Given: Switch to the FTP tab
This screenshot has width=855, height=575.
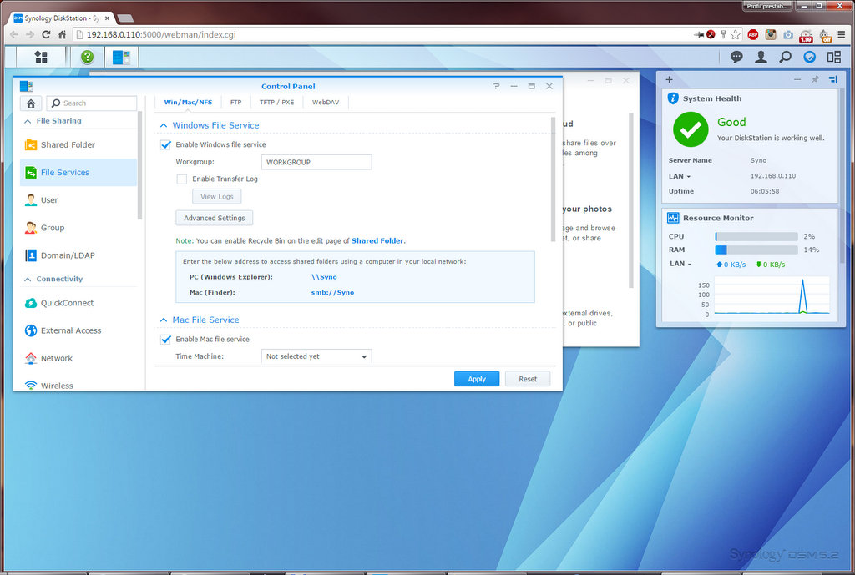Looking at the screenshot, I should (x=235, y=103).
